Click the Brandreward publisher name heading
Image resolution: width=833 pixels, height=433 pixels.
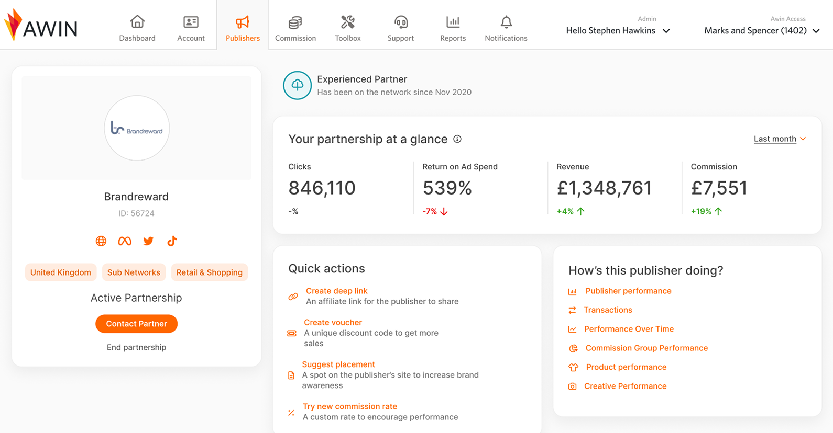click(136, 197)
